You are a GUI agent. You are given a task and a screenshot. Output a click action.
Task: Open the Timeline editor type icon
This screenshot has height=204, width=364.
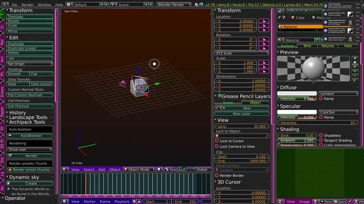click(65, 201)
